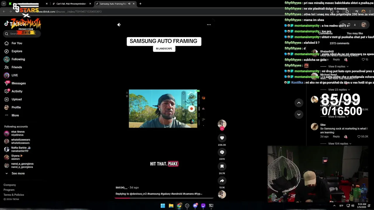Open niya tineva's account

[x=18, y=133]
